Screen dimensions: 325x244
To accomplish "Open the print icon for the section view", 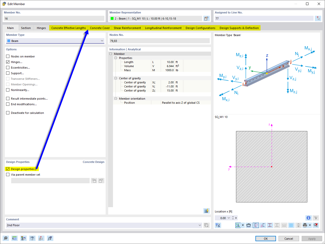I will 305,225.
